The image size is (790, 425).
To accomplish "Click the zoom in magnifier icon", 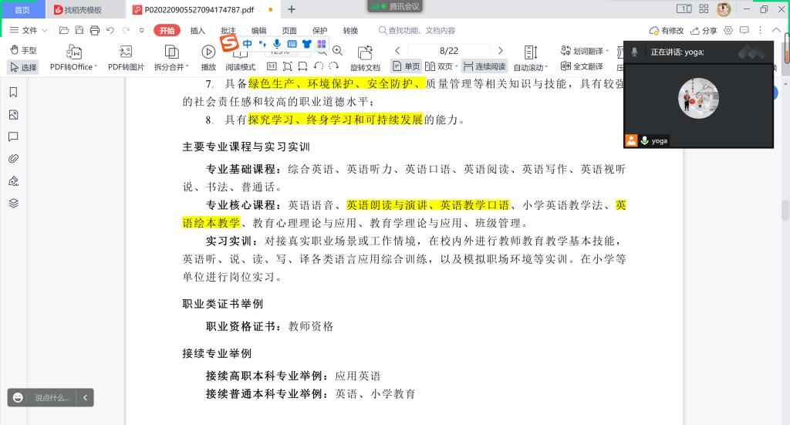I will (x=336, y=51).
